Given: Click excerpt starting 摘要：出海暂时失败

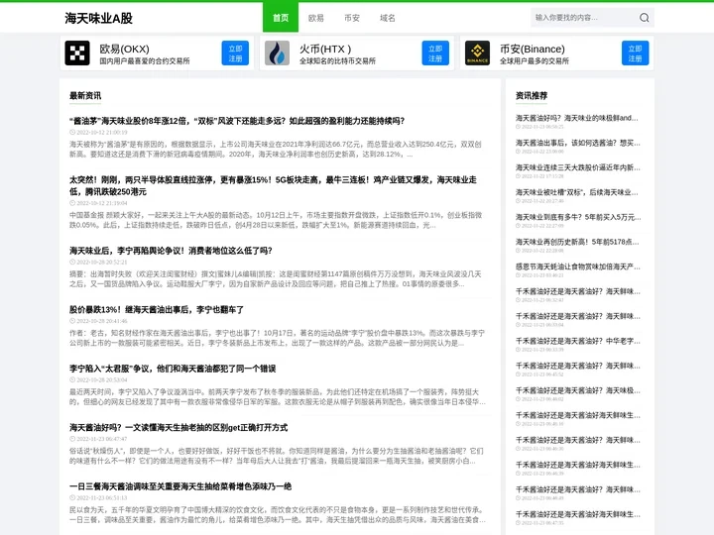Looking at the screenshot, I should click(276, 278).
